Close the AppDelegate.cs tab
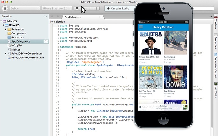 [x=100, y=17]
